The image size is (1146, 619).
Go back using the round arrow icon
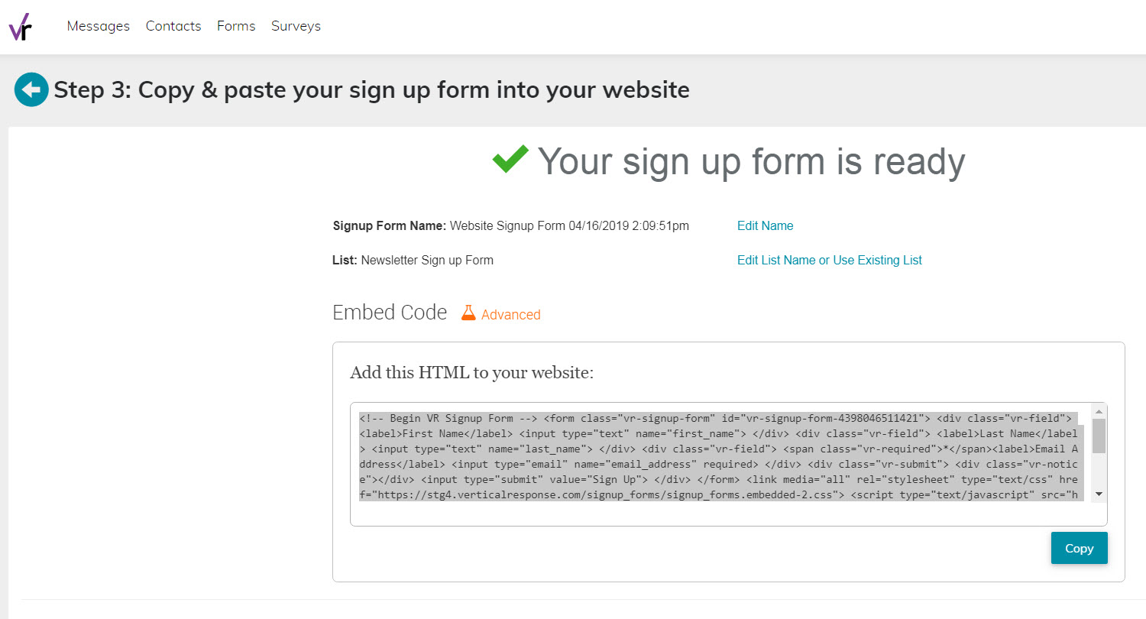point(31,90)
